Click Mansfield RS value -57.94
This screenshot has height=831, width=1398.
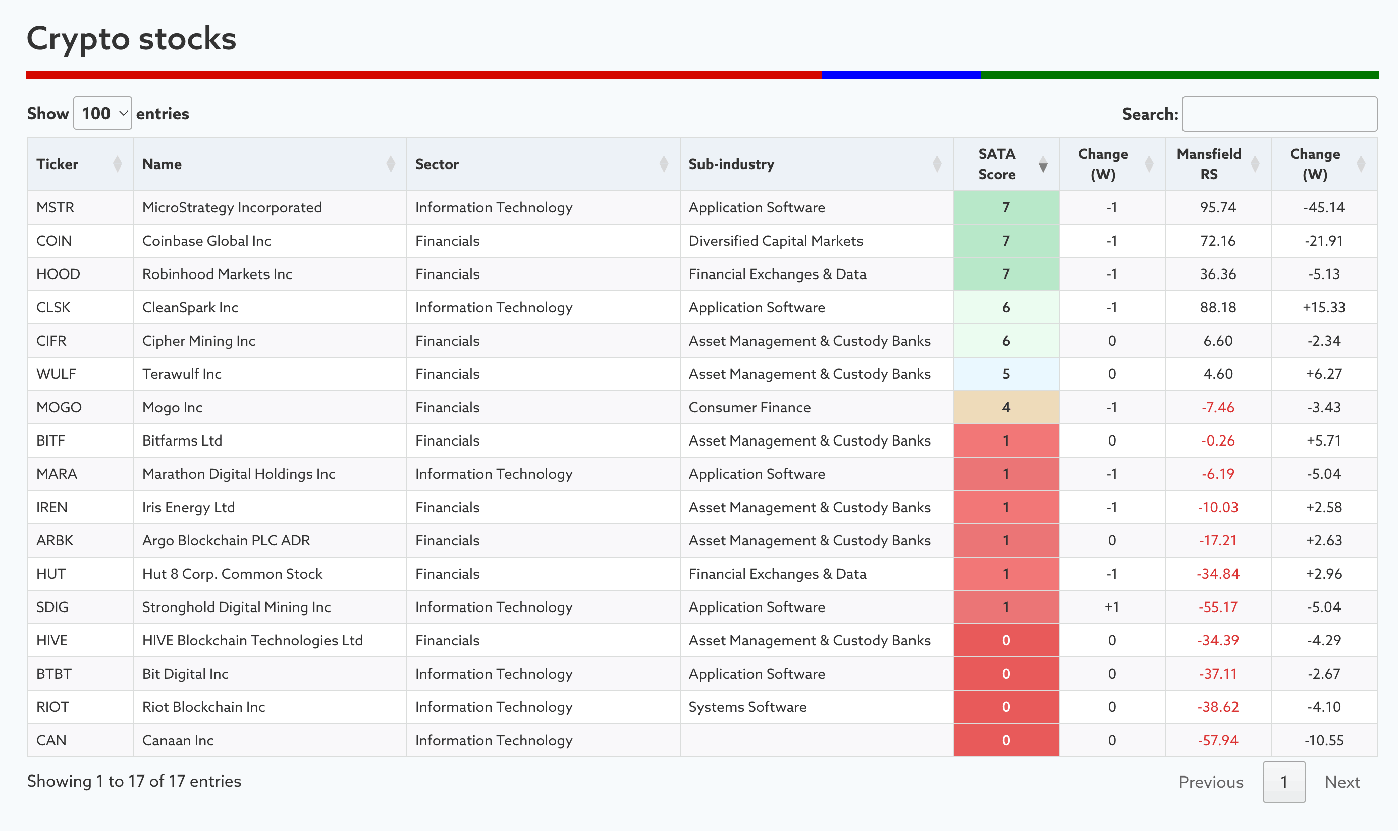(x=1218, y=741)
